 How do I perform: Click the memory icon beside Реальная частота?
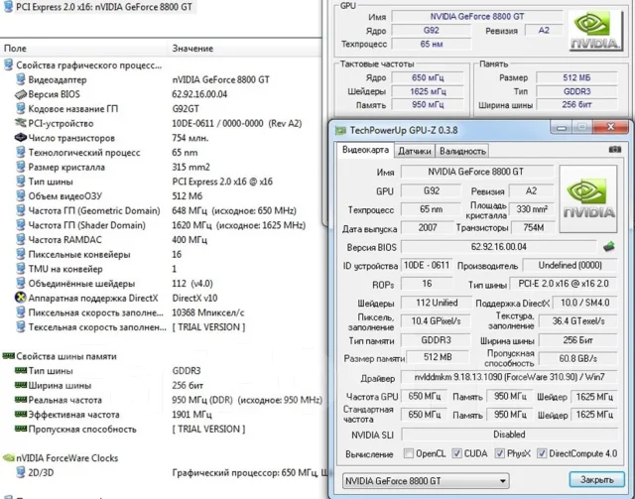pyautogui.click(x=21, y=400)
